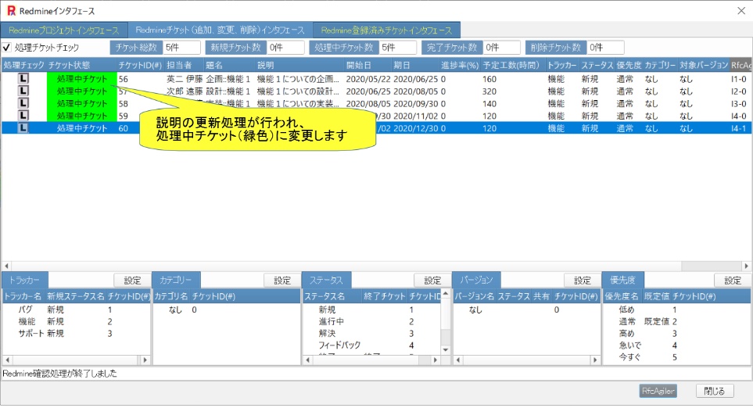This screenshot has height=408, width=753.
Task: Click the L check icon for ticket 58
Action: (23, 103)
